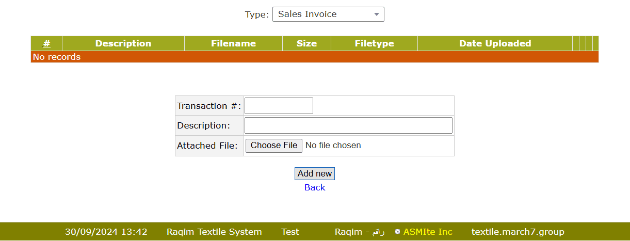
Task: Go back using the Back link
Action: 315,187
